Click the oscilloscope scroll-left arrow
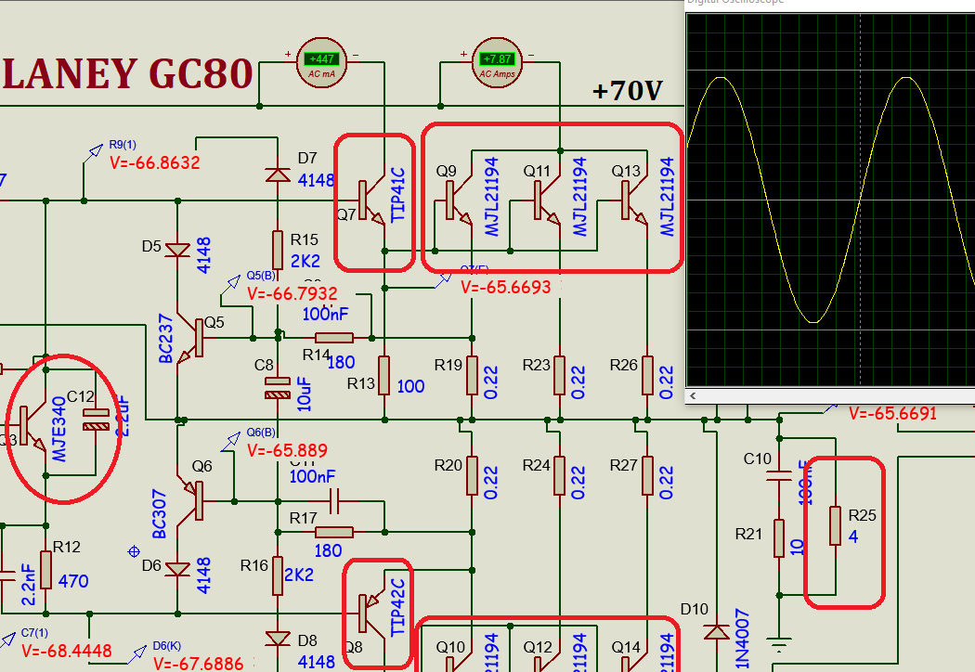Screen dimensions: 975x672 693,395
